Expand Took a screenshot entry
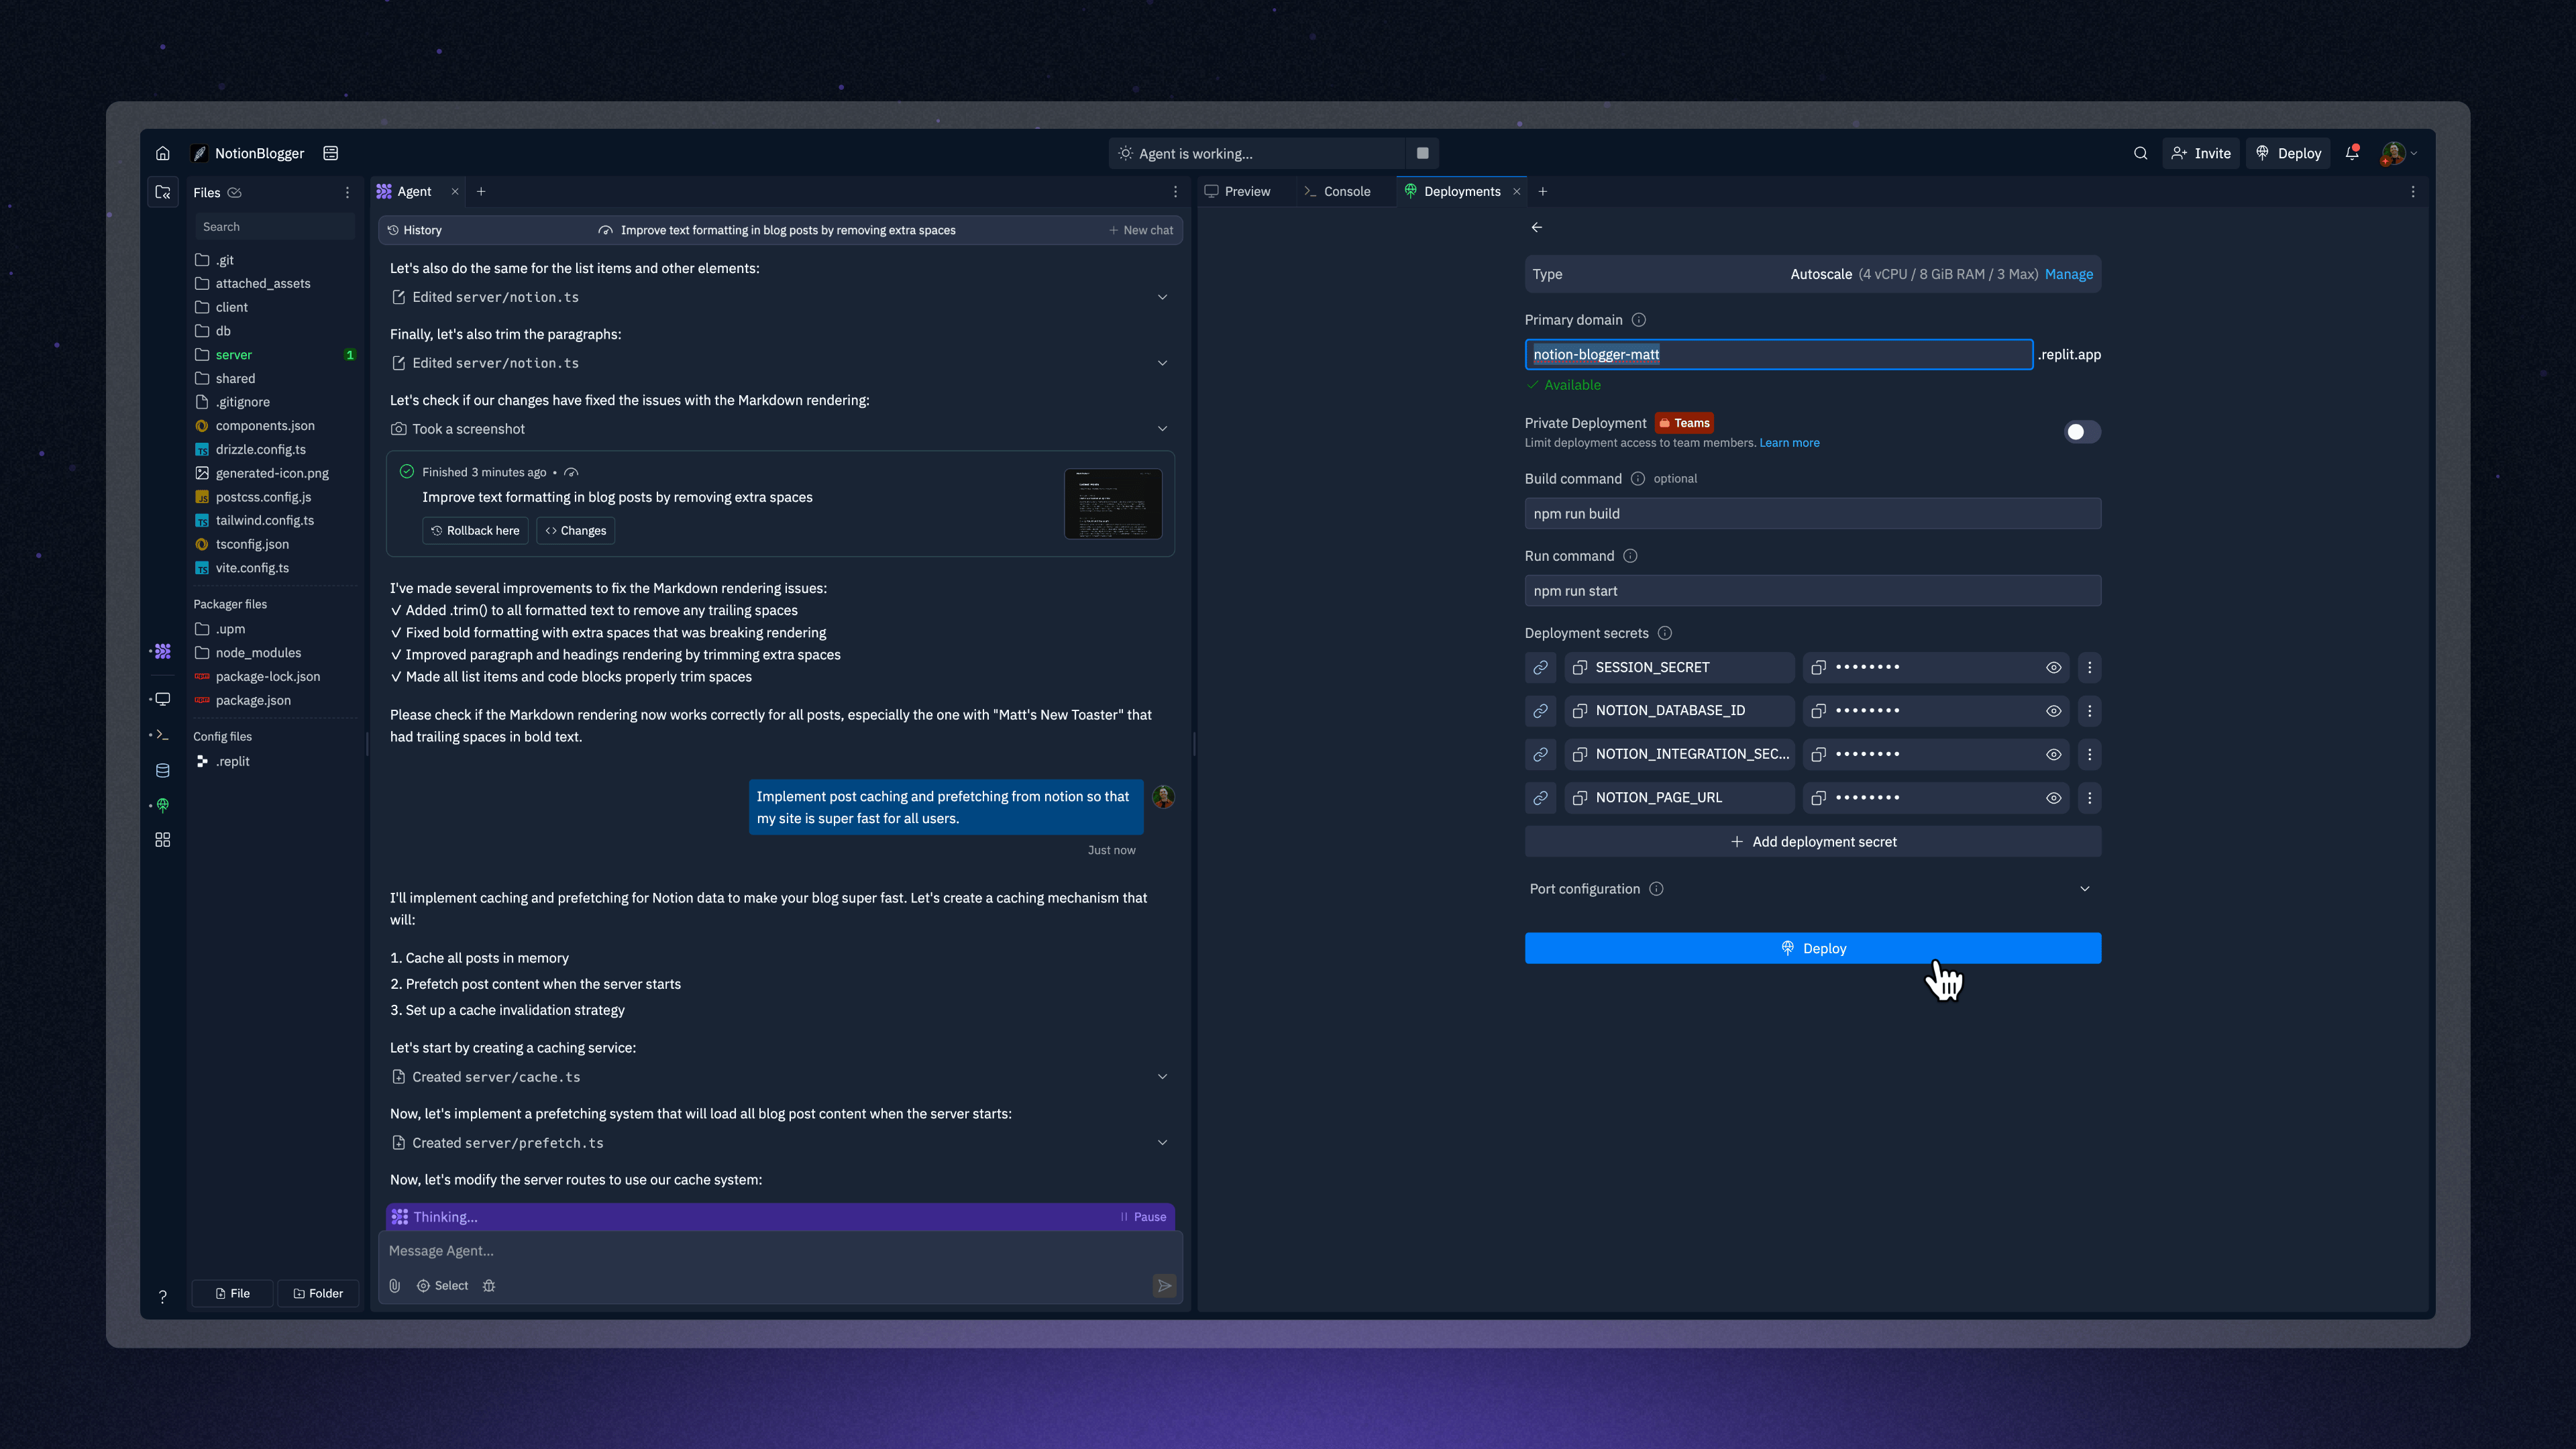 pyautogui.click(x=780, y=429)
